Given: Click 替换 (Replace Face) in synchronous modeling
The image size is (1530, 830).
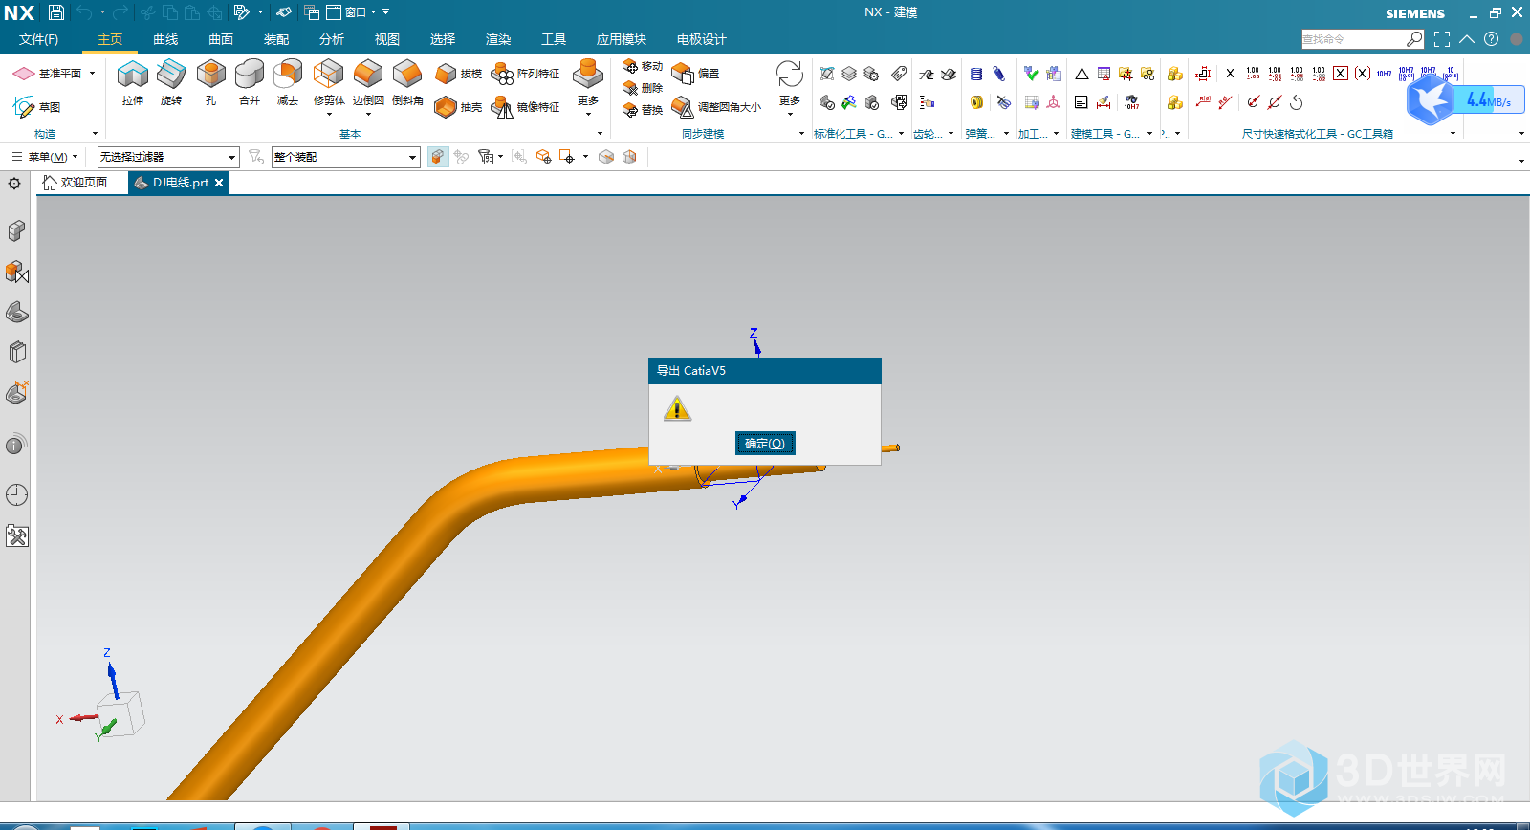Looking at the screenshot, I should click(643, 109).
